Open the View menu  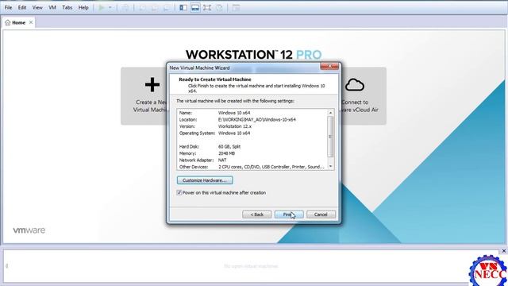pos(37,7)
